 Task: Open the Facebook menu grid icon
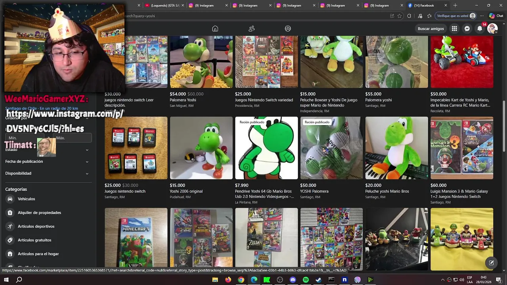pyautogui.click(x=454, y=28)
